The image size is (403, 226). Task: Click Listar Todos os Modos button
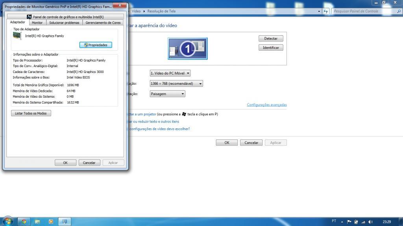pos(31,113)
